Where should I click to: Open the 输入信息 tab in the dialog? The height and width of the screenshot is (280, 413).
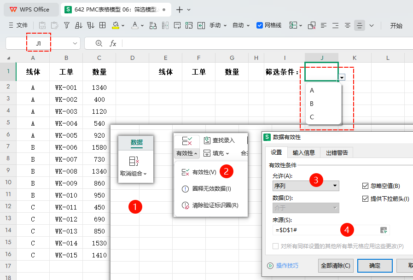point(304,153)
